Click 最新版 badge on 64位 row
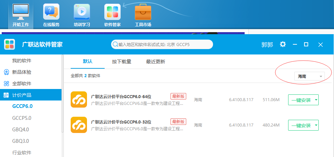Image resolution: width=334 pixels, height=157 pixels. click(178, 96)
